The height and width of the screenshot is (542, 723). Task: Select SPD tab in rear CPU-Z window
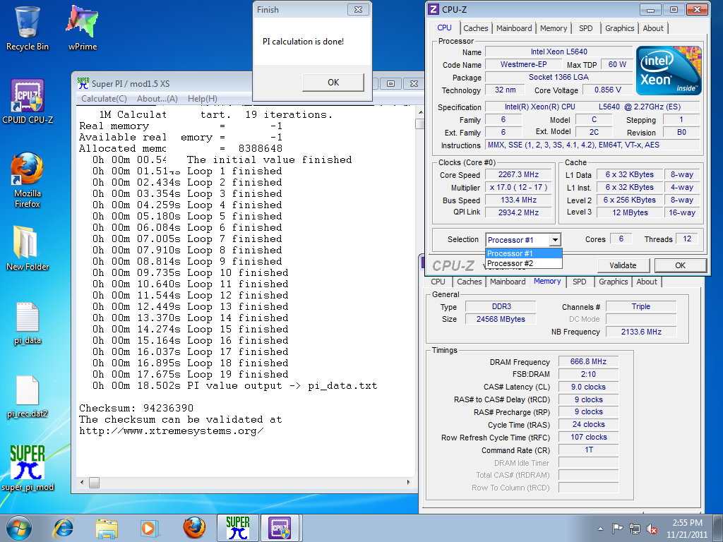tap(579, 282)
